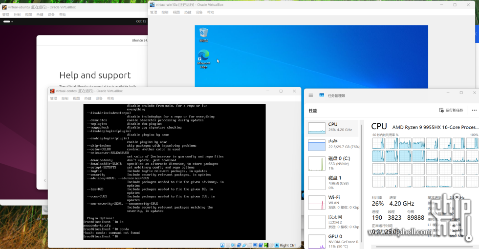479x249 pixels.
Task: Click 运行新任务 button in Task Manager
Action: [x=451, y=110]
